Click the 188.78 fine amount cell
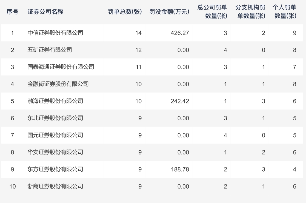Image resolution: width=306 pixels, height=203 pixels. 180,169
